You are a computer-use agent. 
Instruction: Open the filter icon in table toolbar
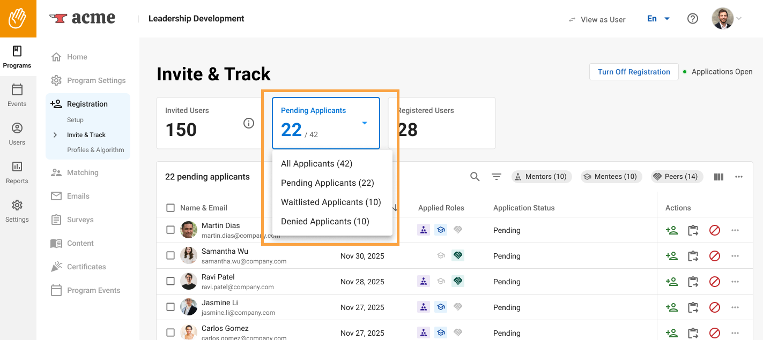click(497, 177)
